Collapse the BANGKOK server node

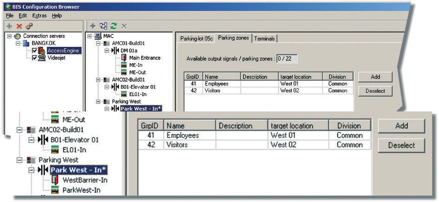pyautogui.click(x=18, y=43)
